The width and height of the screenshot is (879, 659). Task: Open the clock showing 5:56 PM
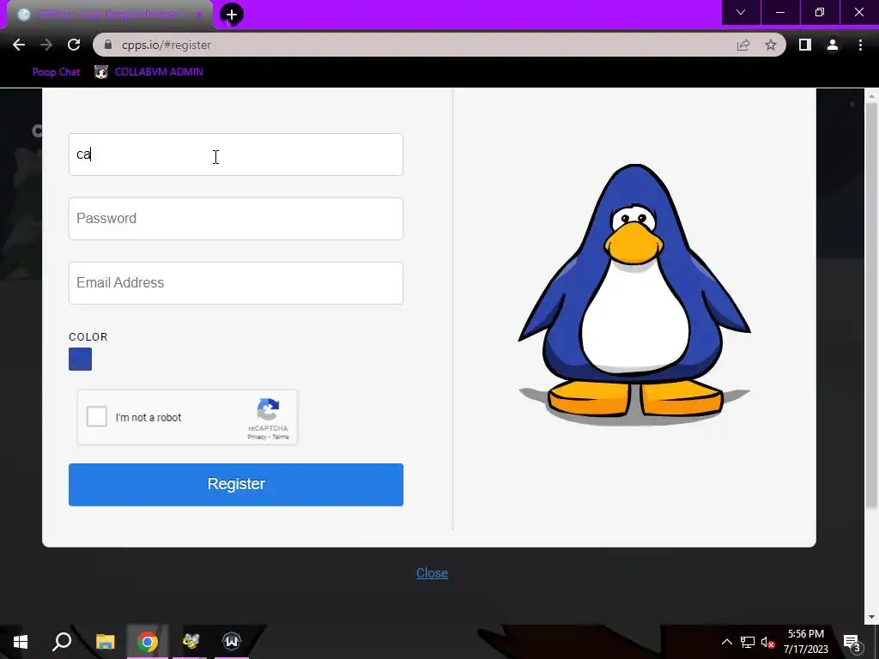point(805,642)
